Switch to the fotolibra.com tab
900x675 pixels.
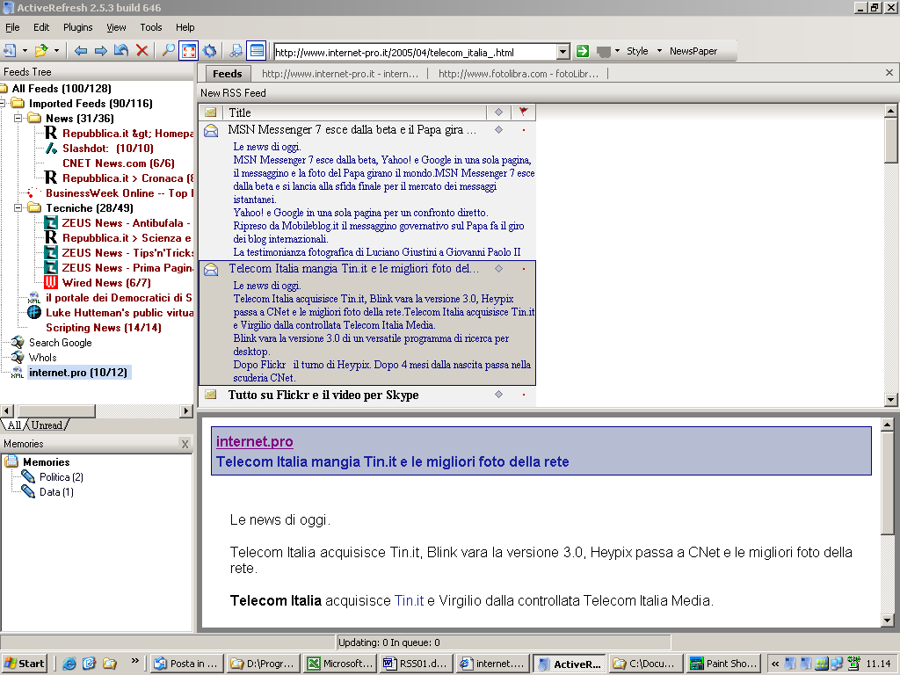pyautogui.click(x=519, y=74)
